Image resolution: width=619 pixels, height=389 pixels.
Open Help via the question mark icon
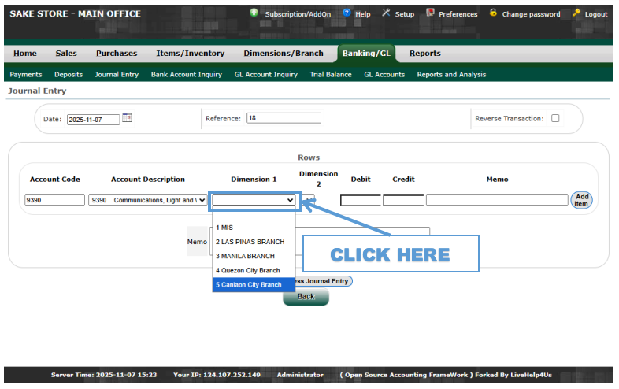pyautogui.click(x=347, y=13)
